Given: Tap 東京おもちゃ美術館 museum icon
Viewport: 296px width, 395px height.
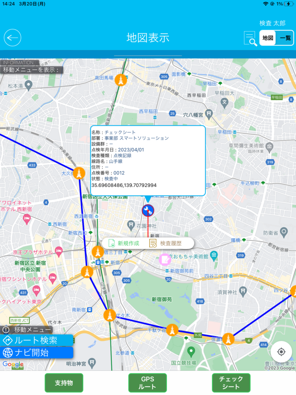Looking at the screenshot, I should tap(214, 256).
